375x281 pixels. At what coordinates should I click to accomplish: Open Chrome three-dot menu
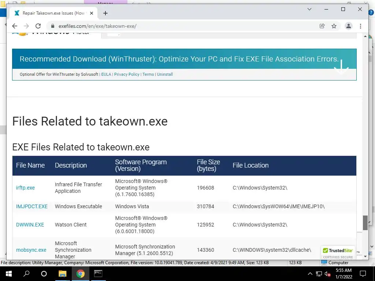(x=360, y=26)
